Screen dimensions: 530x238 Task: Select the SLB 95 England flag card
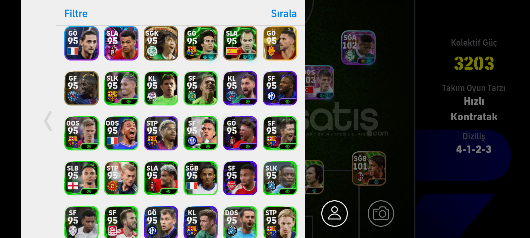tap(81, 178)
